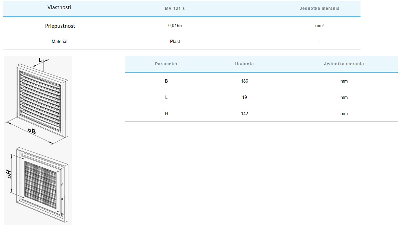This screenshot has width=410, height=236.
Task: Click the H dimension label in the rear diagram
Action: click(x=9, y=175)
